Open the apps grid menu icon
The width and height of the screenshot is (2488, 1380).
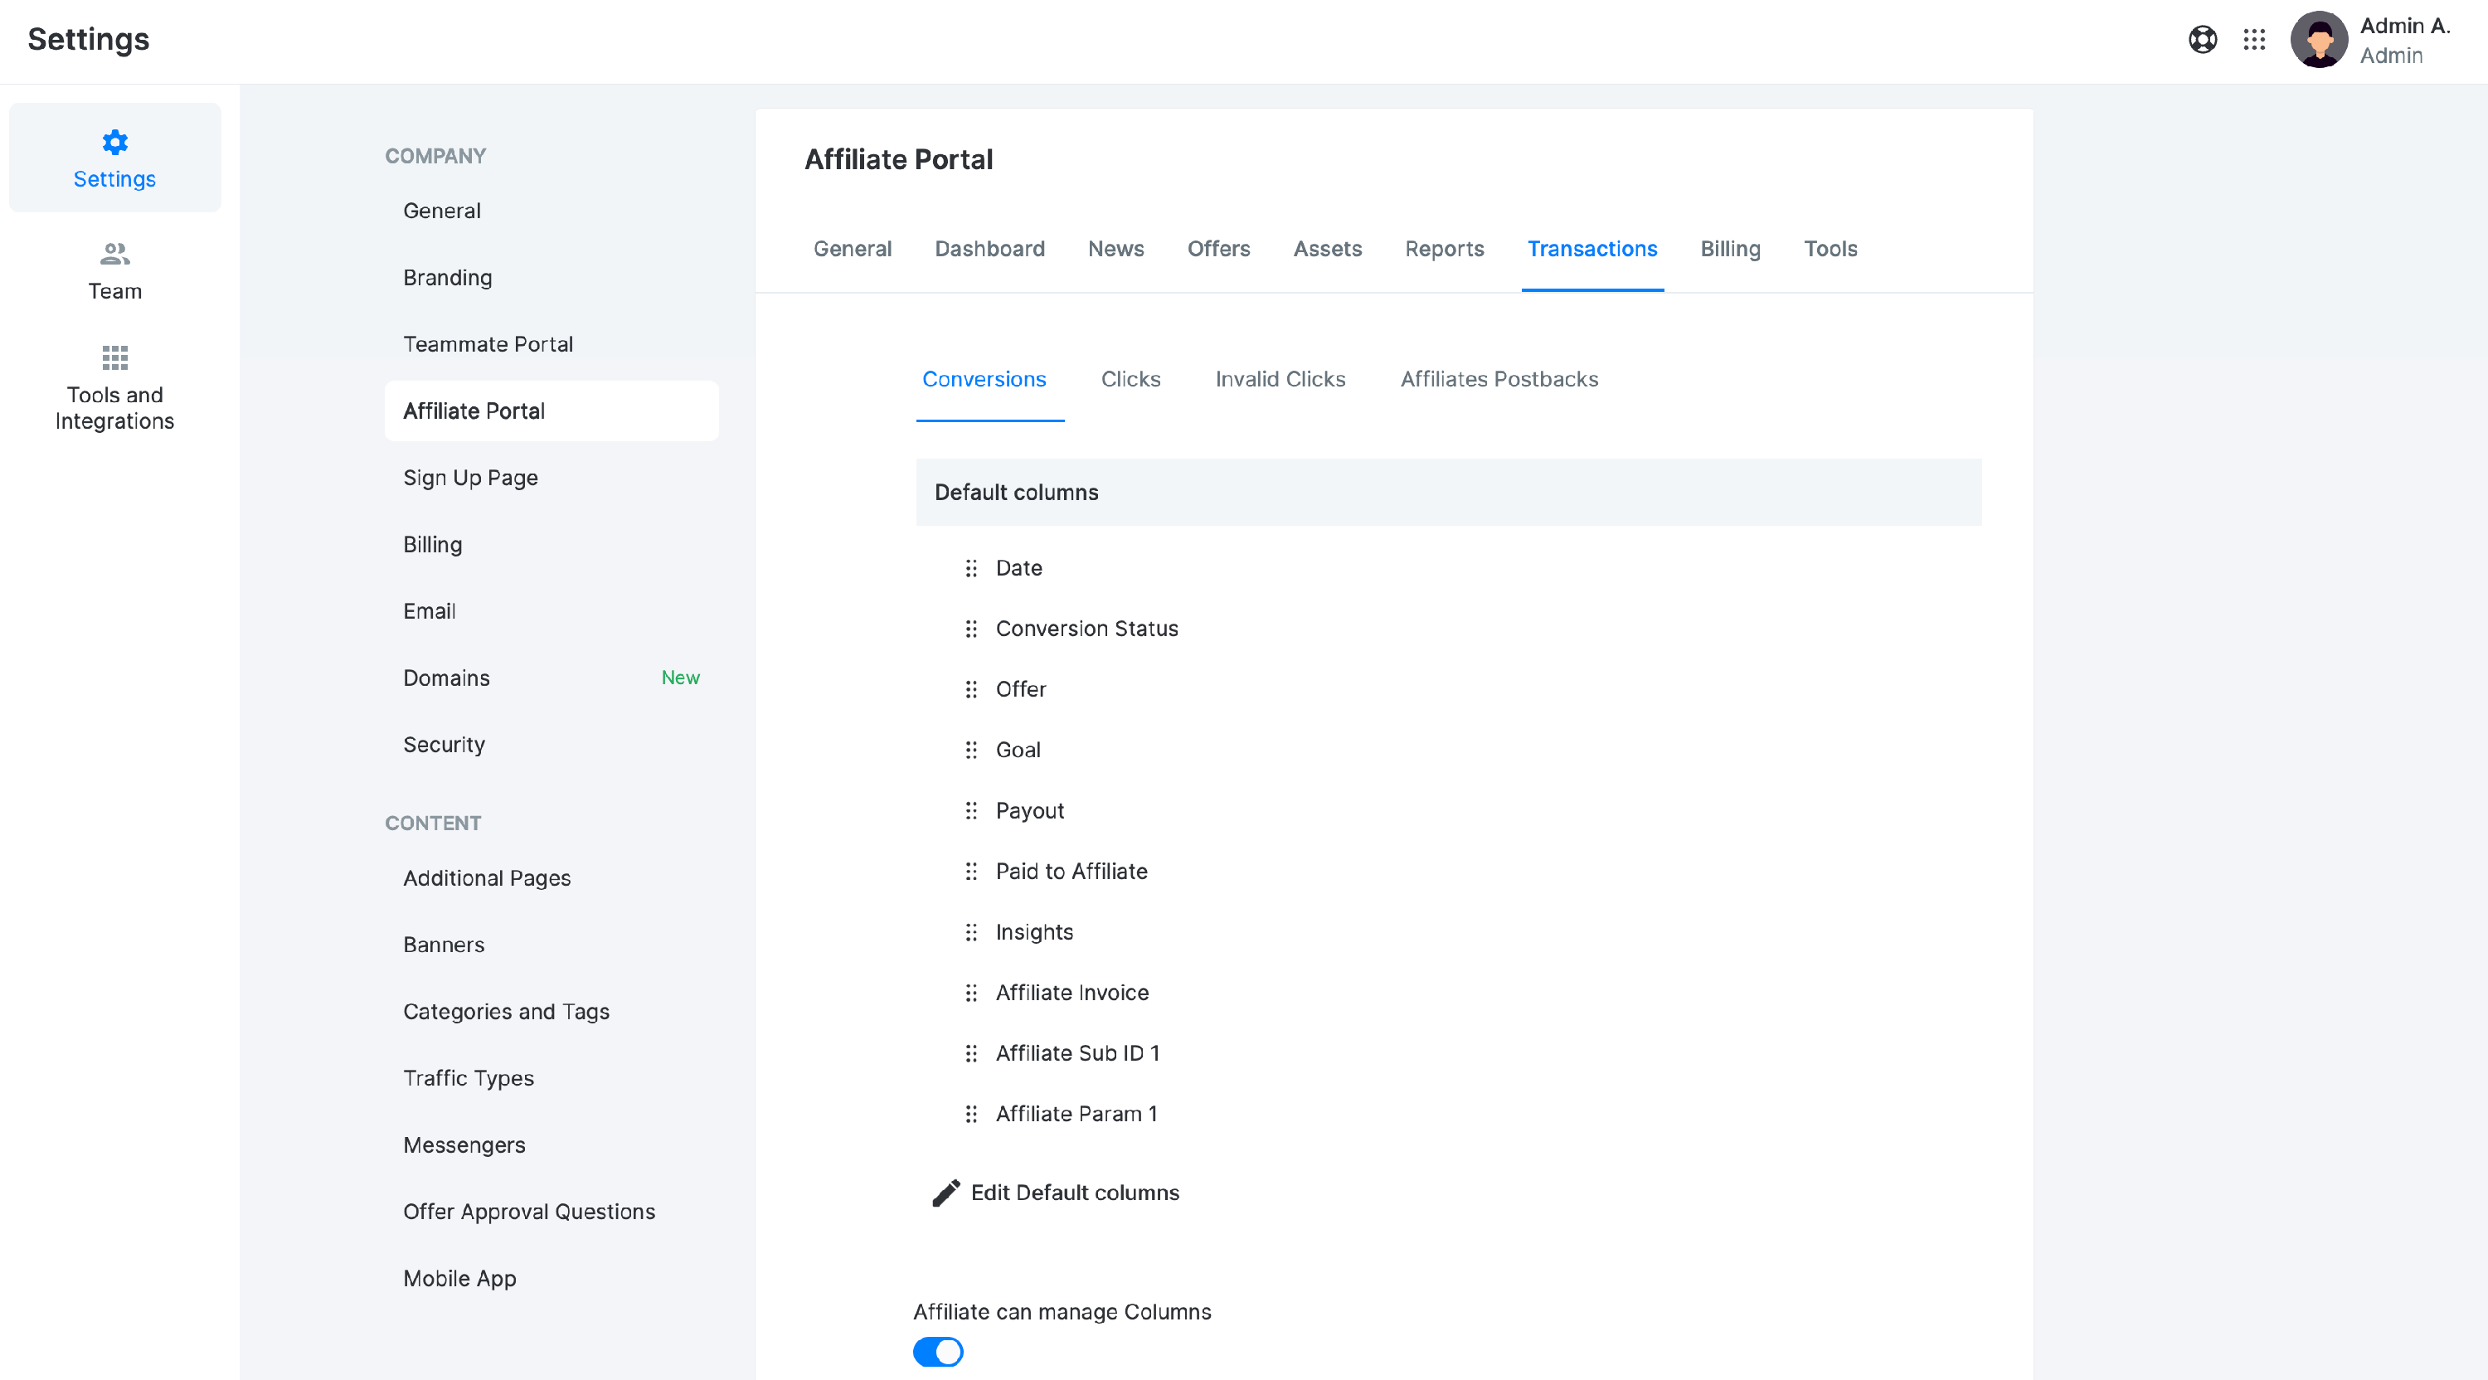pyautogui.click(x=2254, y=40)
